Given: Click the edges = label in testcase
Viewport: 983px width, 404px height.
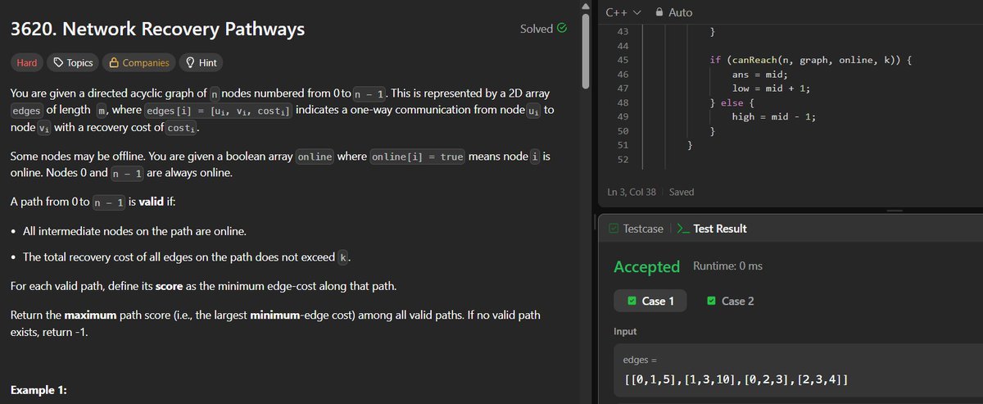Looking at the screenshot, I should click(641, 360).
